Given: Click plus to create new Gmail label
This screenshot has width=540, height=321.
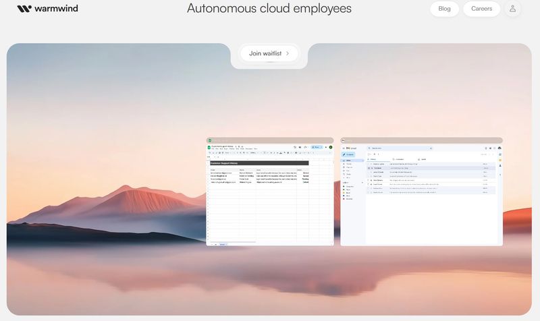Looking at the screenshot, I should [362, 182].
